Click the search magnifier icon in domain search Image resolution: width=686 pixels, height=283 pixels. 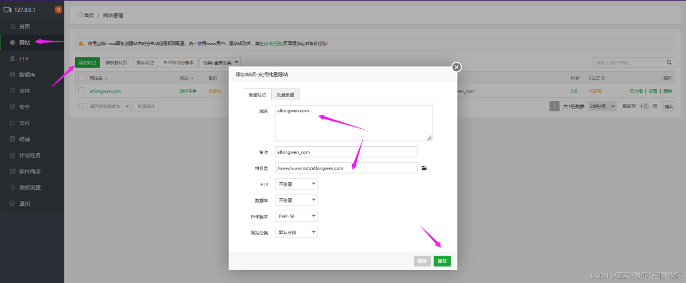pyautogui.click(x=669, y=62)
